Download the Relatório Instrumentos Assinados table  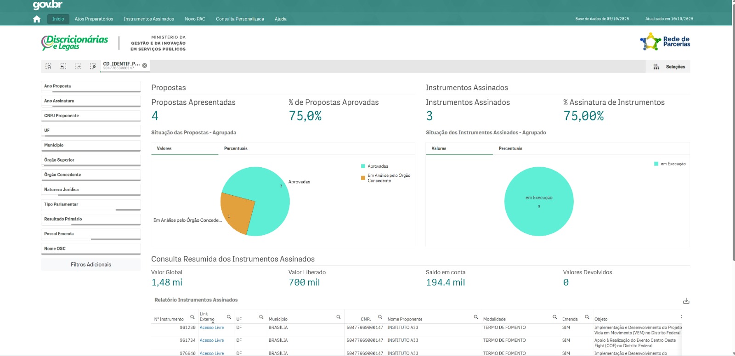click(686, 301)
